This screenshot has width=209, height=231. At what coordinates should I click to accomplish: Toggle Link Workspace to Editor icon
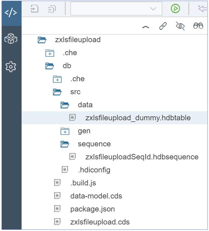(163, 26)
